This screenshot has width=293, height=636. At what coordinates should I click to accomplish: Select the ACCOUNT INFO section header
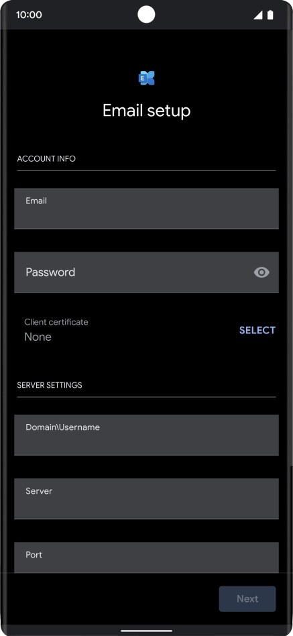(46, 158)
